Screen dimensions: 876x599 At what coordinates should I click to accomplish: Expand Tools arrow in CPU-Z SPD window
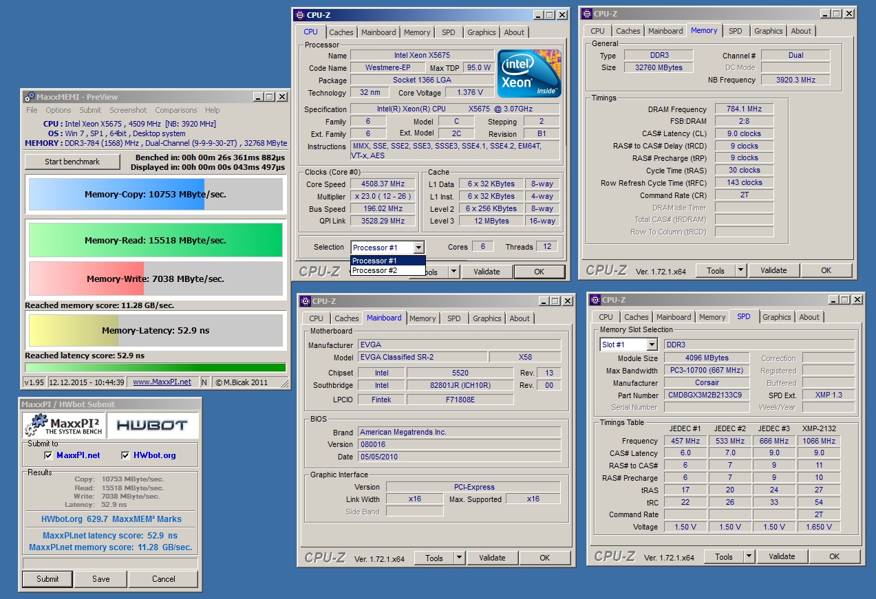(749, 556)
